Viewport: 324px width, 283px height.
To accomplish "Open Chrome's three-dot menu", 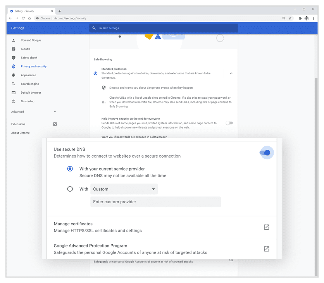I will 313,18.
